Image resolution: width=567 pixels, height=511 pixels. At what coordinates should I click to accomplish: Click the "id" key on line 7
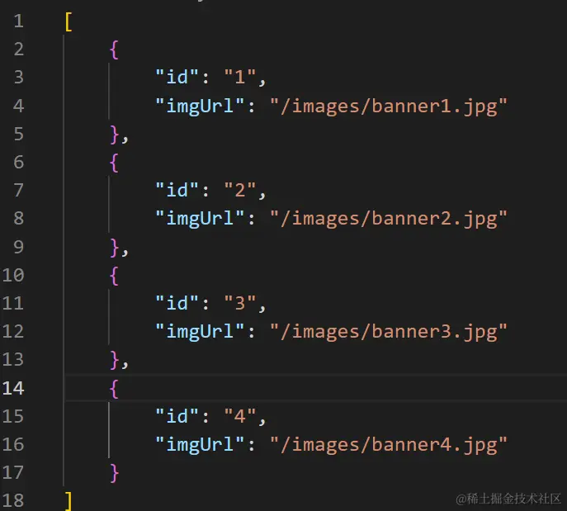177,190
